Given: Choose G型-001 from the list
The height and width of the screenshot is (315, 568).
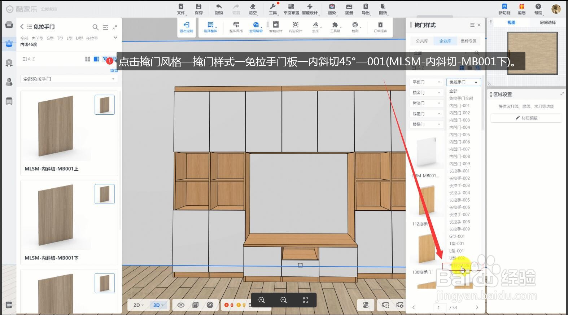Looking at the screenshot, I should [x=457, y=236].
